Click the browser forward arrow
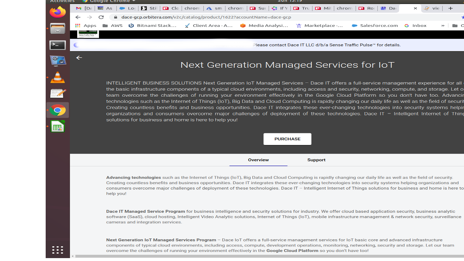The image size is (464, 261). tap(90, 17)
